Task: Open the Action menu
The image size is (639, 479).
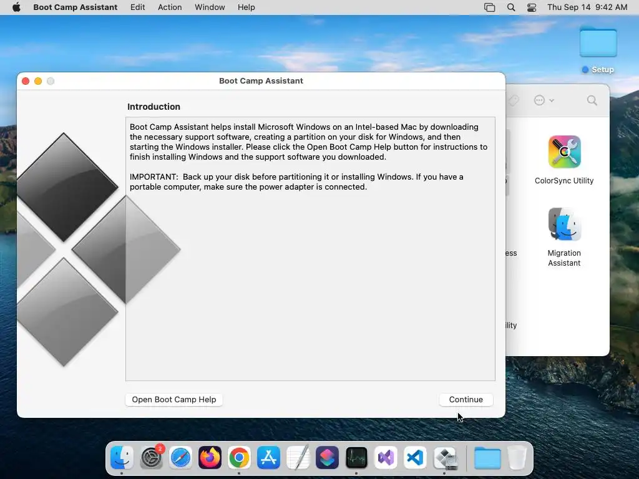Action: point(170,7)
